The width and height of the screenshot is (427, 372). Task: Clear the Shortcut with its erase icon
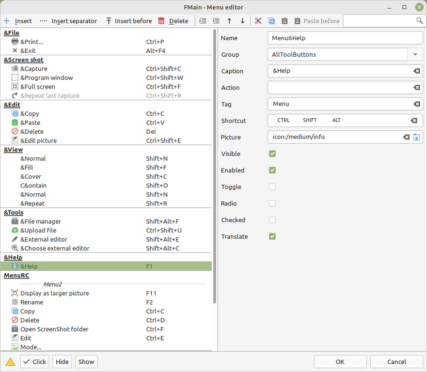pos(414,121)
